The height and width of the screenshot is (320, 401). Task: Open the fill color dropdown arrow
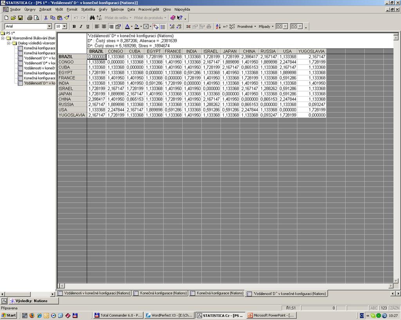(x=141, y=26)
